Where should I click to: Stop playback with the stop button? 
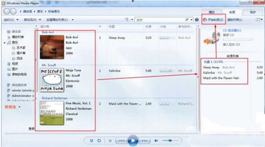[x=110, y=141]
